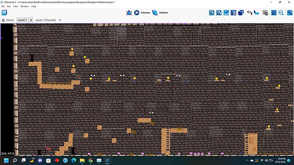Viewport: 294px width, 165px height.
Task: Open OneDrive cloud tray icon
Action: click(x=252, y=160)
